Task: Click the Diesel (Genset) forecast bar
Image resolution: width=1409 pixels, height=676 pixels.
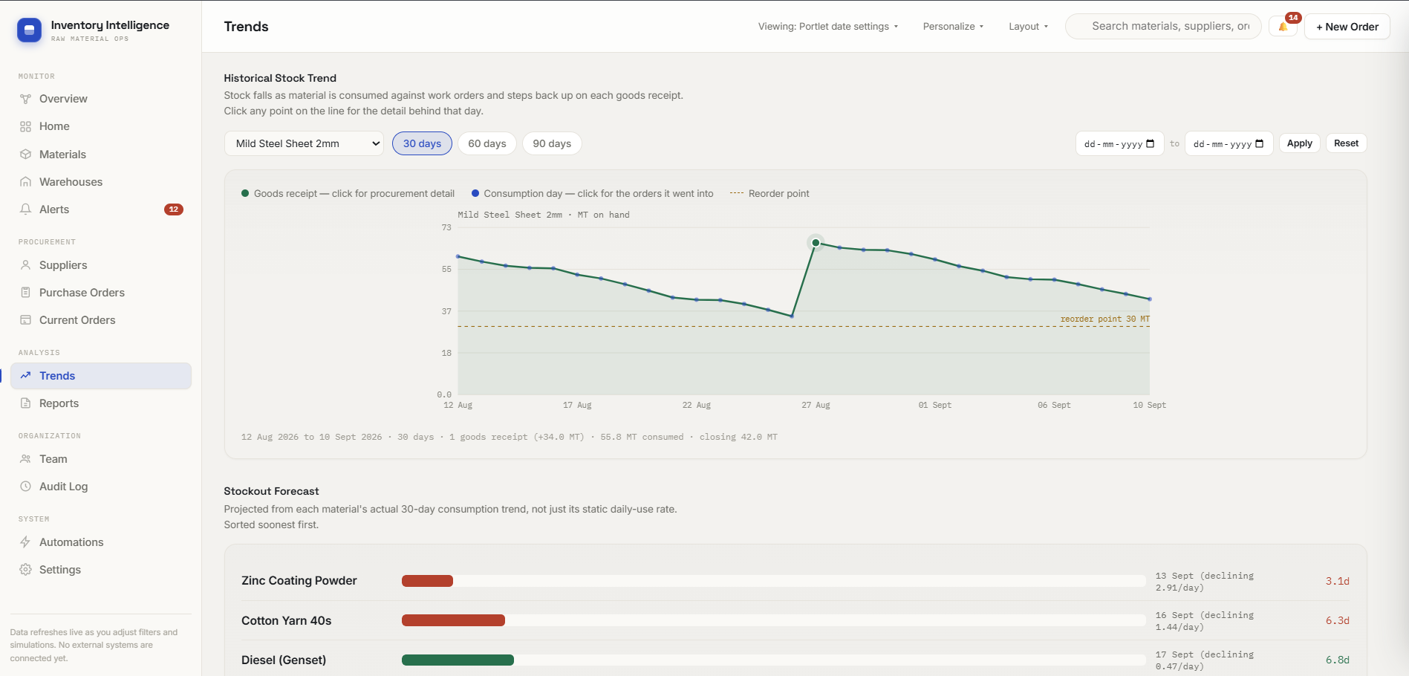Action: click(x=458, y=660)
